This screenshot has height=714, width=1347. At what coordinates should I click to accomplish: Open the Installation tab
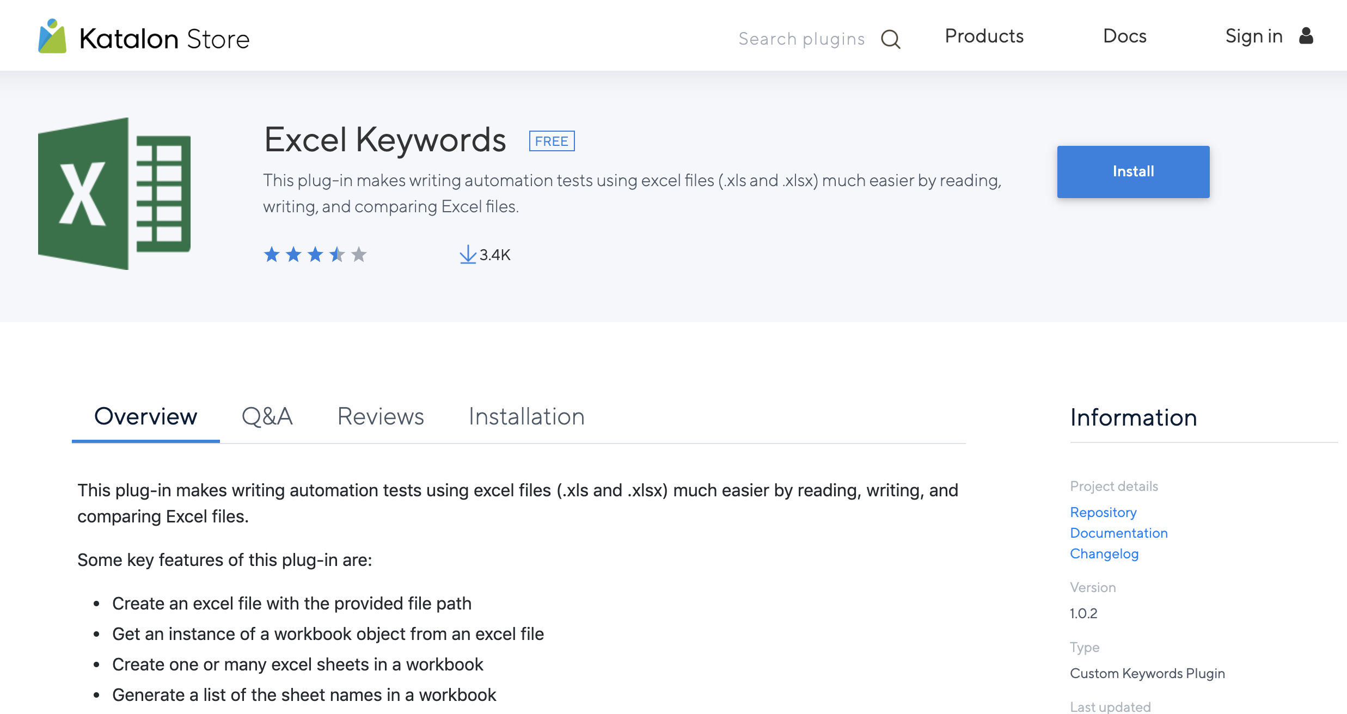pyautogui.click(x=526, y=416)
